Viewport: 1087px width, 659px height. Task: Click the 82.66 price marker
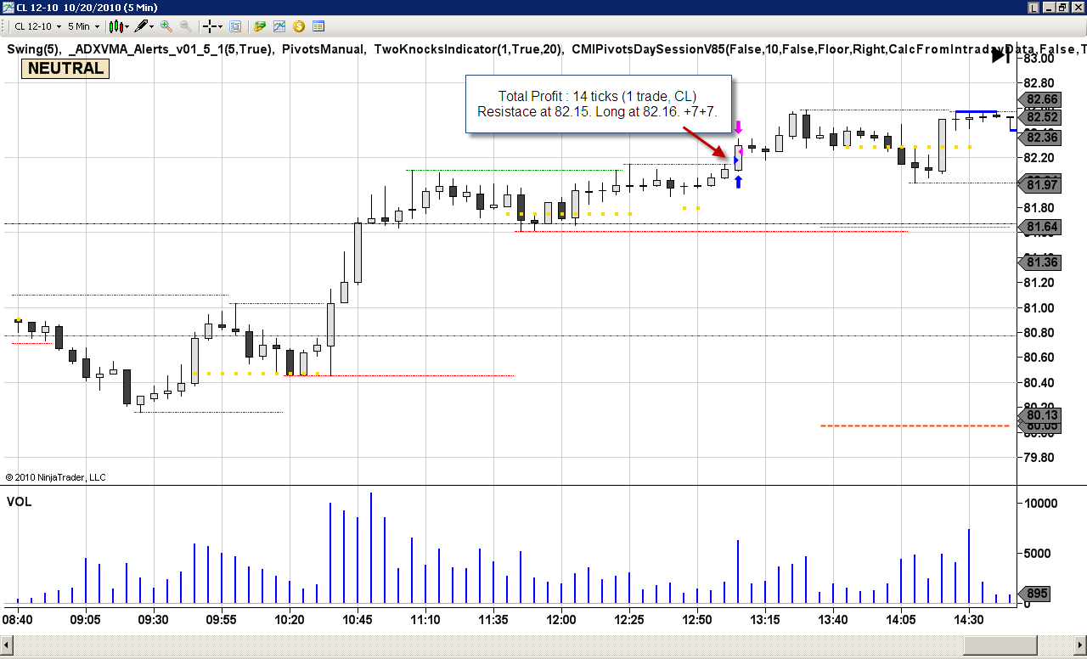point(1041,99)
